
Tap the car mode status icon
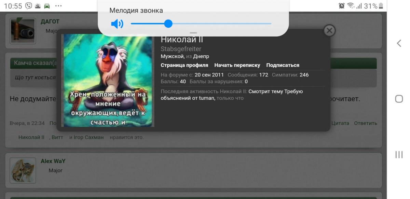coord(47,6)
